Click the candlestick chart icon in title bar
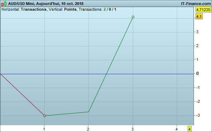Screen dimensions: 212x132 [x=4, y=4]
